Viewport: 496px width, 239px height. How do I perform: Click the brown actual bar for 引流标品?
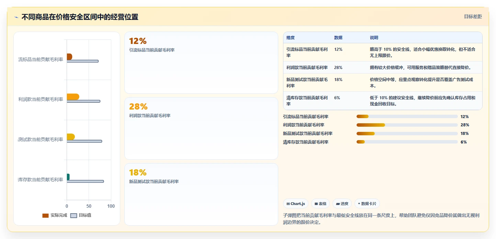pos(69,57)
